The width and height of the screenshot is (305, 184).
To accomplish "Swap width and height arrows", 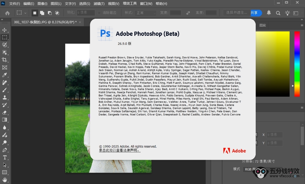I will pyautogui.click(x=188, y=13).
